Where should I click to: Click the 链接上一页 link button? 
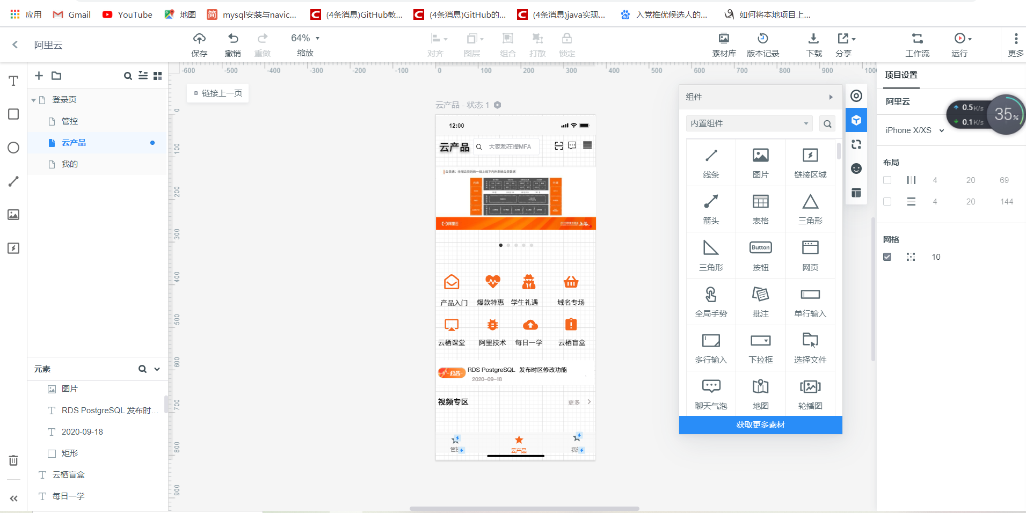(217, 93)
